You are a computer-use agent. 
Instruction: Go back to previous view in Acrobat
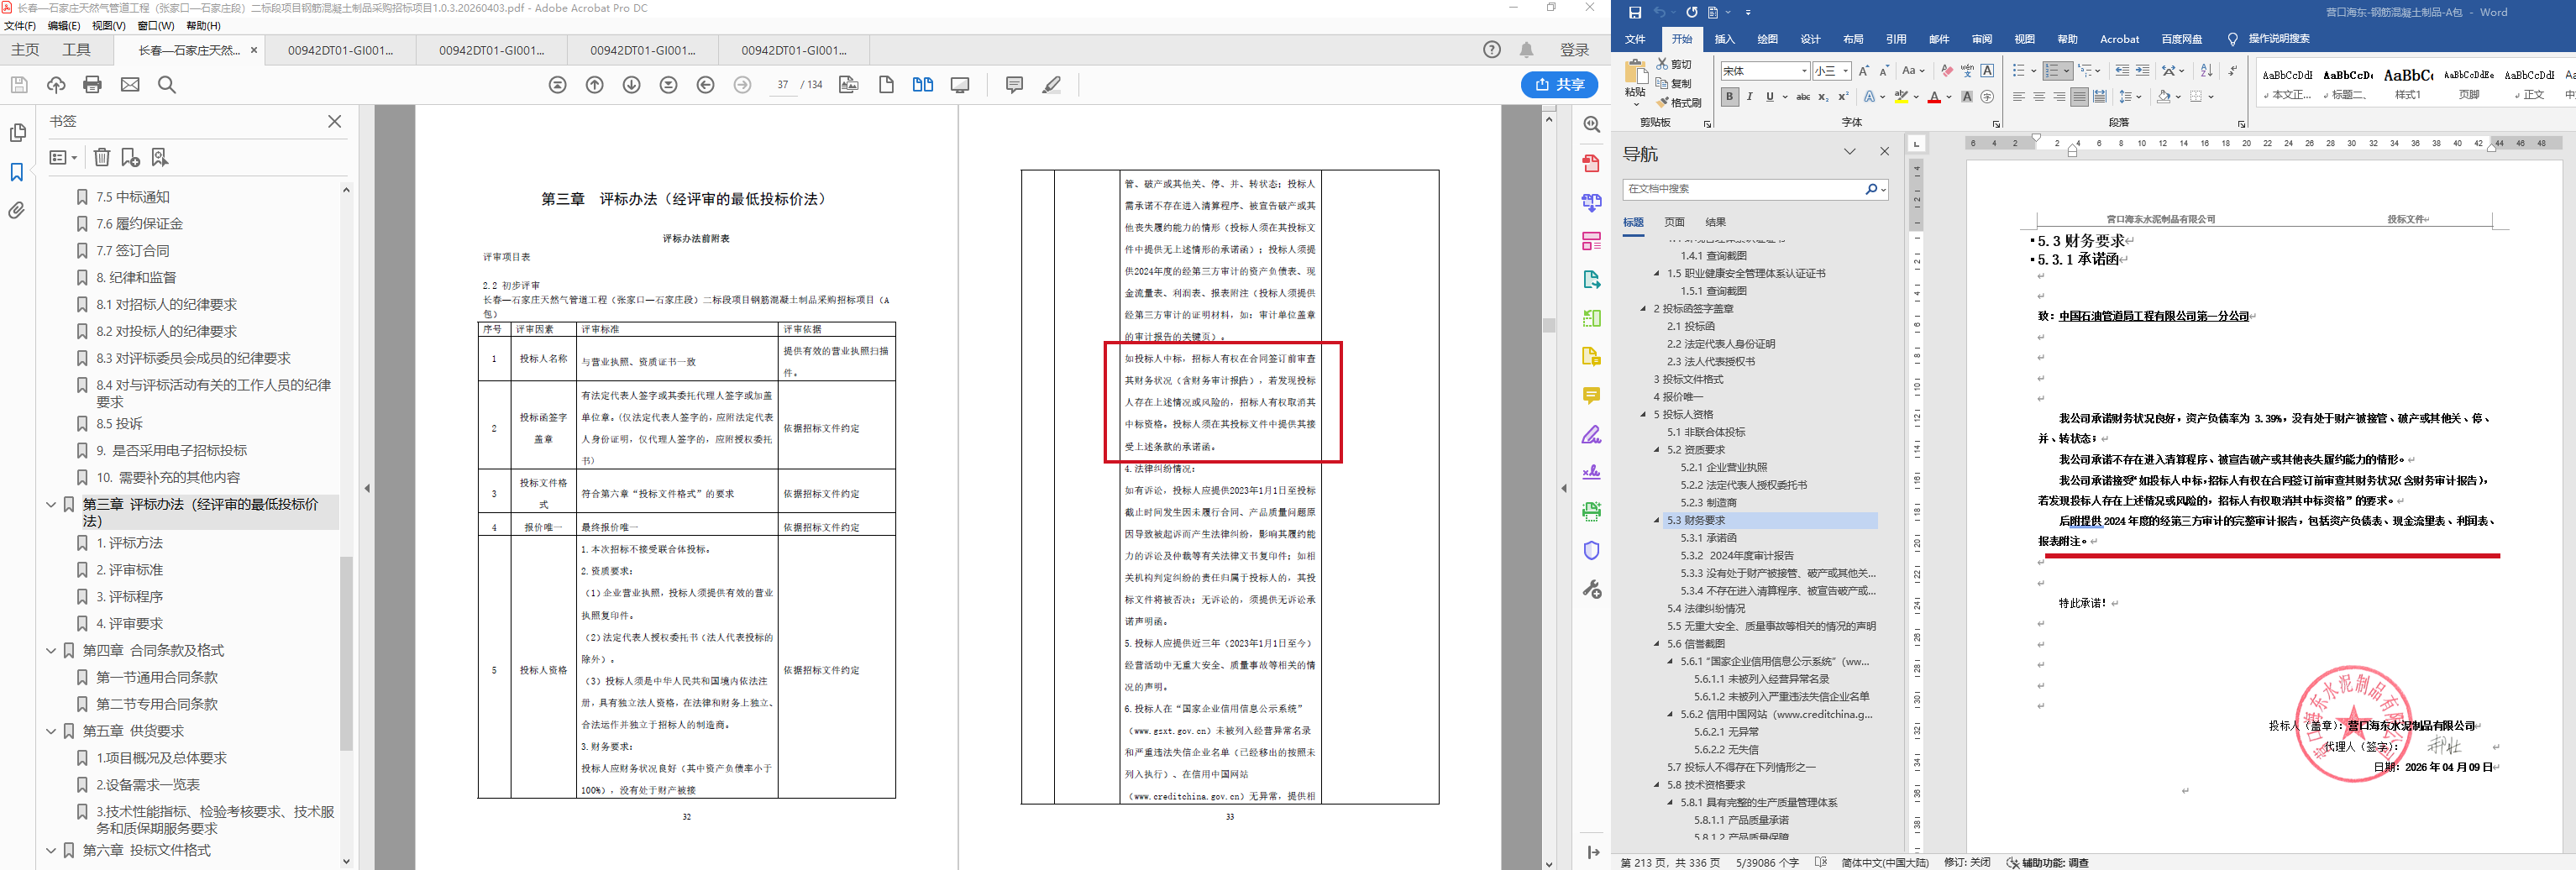(x=706, y=85)
